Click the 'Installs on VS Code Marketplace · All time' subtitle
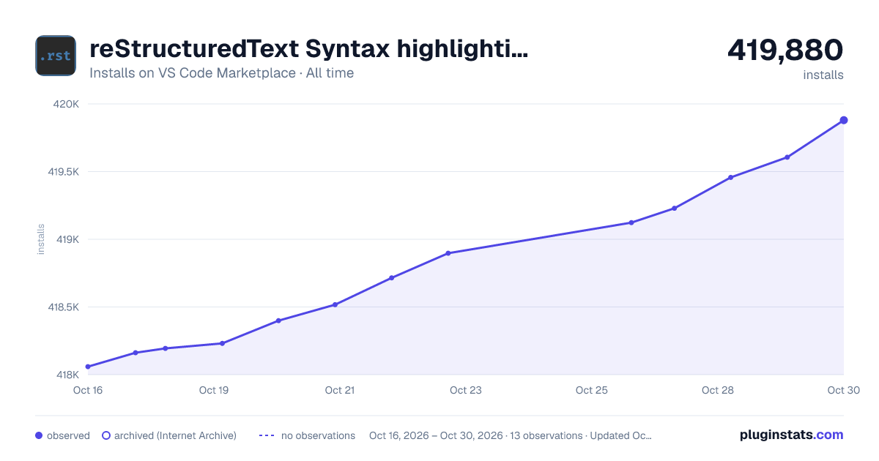 click(221, 73)
